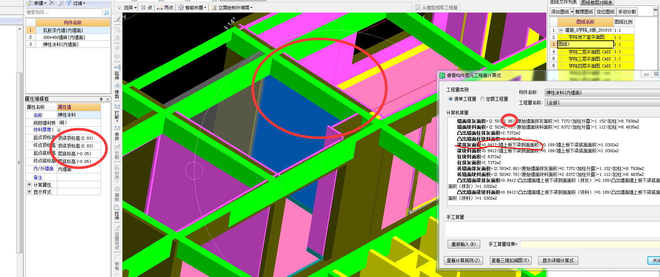Click the 延伸 extend tool icon
Viewport: 660px width, 277px height.
click(117, 68)
